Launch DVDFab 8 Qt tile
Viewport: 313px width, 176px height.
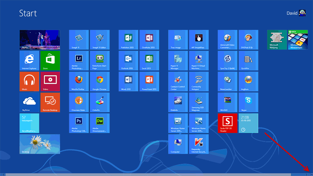pyautogui.click(x=248, y=40)
